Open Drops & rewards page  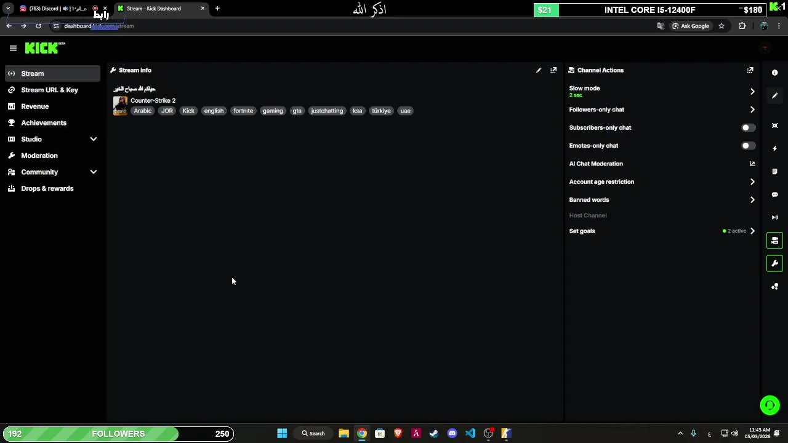click(52, 188)
